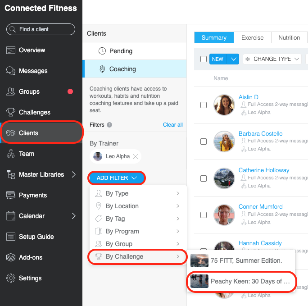The height and width of the screenshot is (306, 308).
Task: Open the NEW button dropdown arrow
Action: [x=233, y=59]
